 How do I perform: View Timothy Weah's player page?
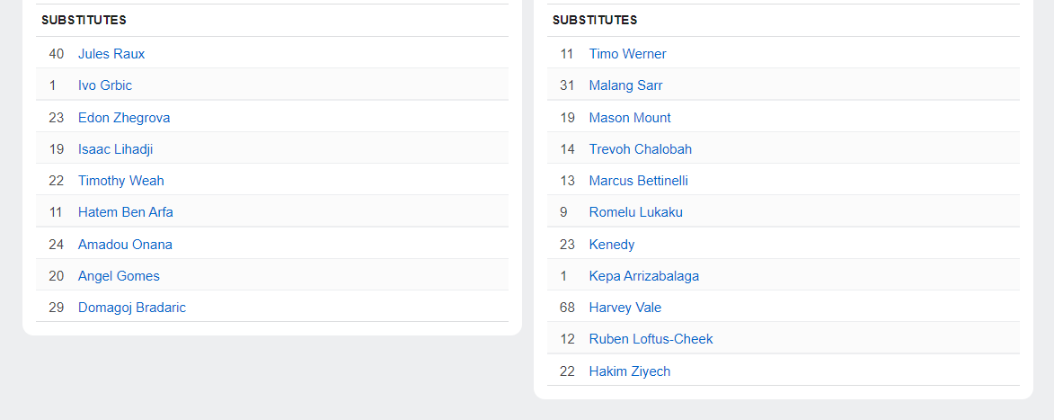(121, 181)
